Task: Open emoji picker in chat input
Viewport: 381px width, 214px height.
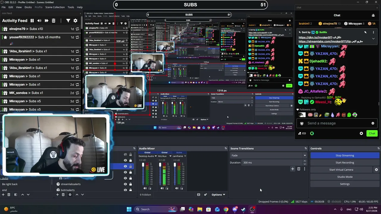Action: pyautogui.click(x=373, y=123)
